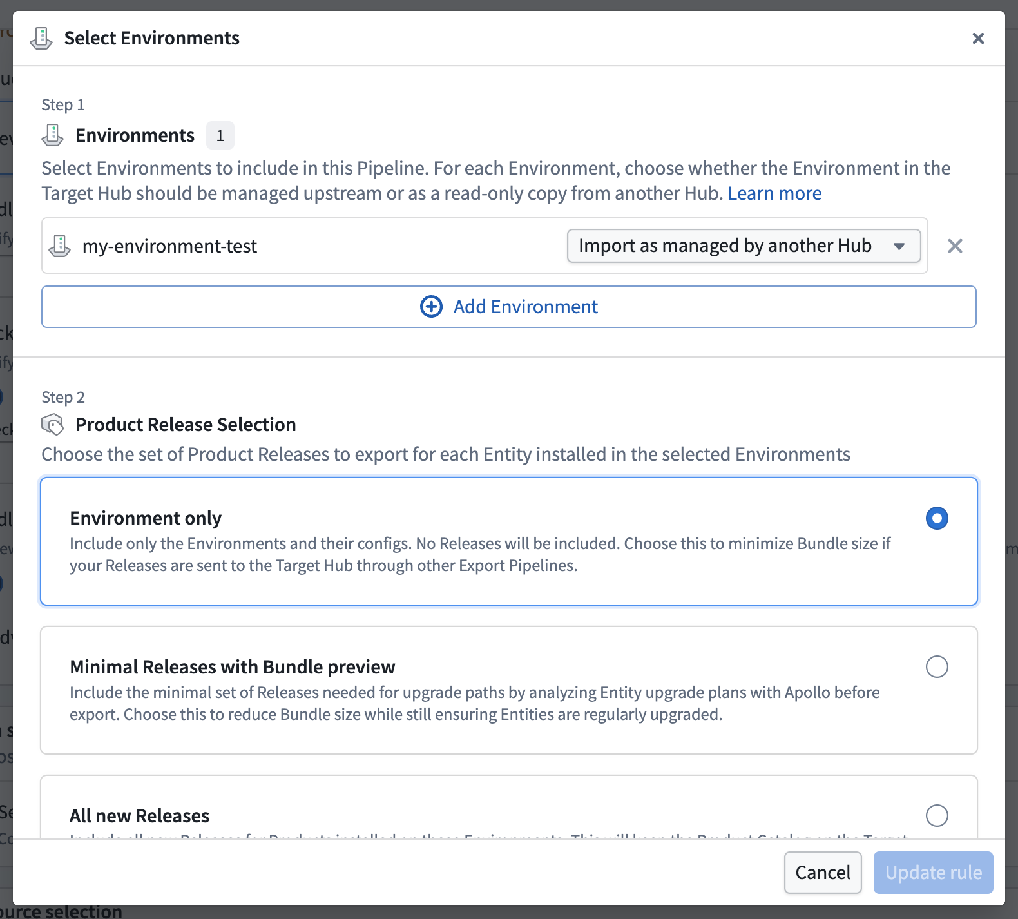Click the my-environment-test row icon

tap(60, 246)
